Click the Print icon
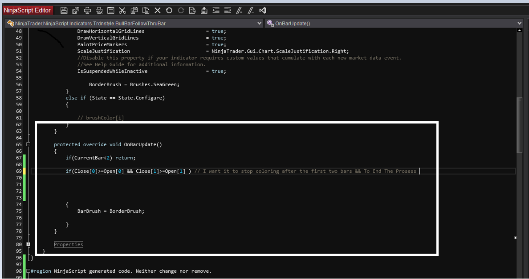This screenshot has height=279, width=529. (87, 10)
